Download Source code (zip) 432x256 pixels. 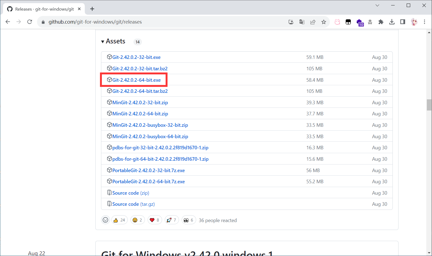[x=131, y=193]
